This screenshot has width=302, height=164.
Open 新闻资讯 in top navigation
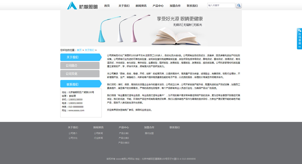coord(141,6)
